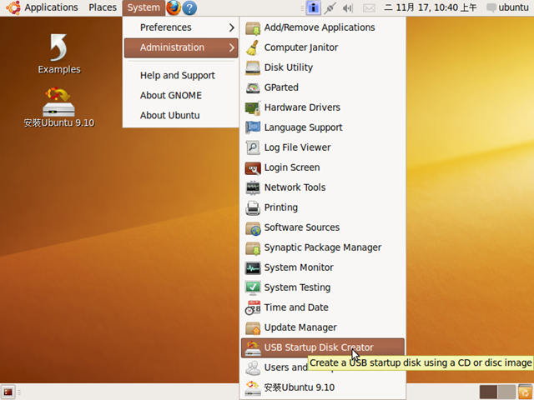Image resolution: width=534 pixels, height=400 pixels.
Task: Switch to the first workspace
Action: pos(488,392)
